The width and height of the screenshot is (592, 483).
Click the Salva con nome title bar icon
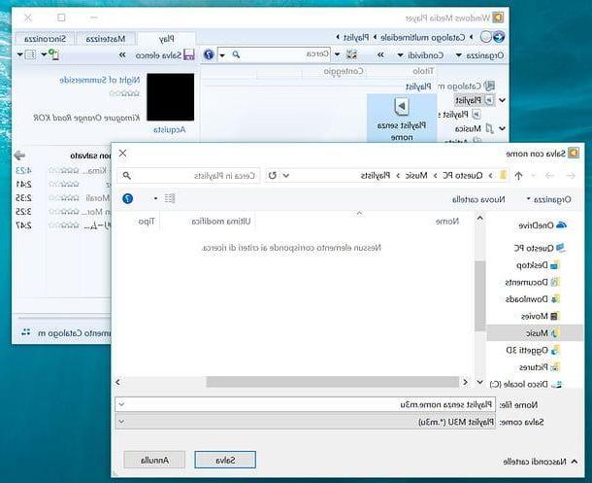574,154
